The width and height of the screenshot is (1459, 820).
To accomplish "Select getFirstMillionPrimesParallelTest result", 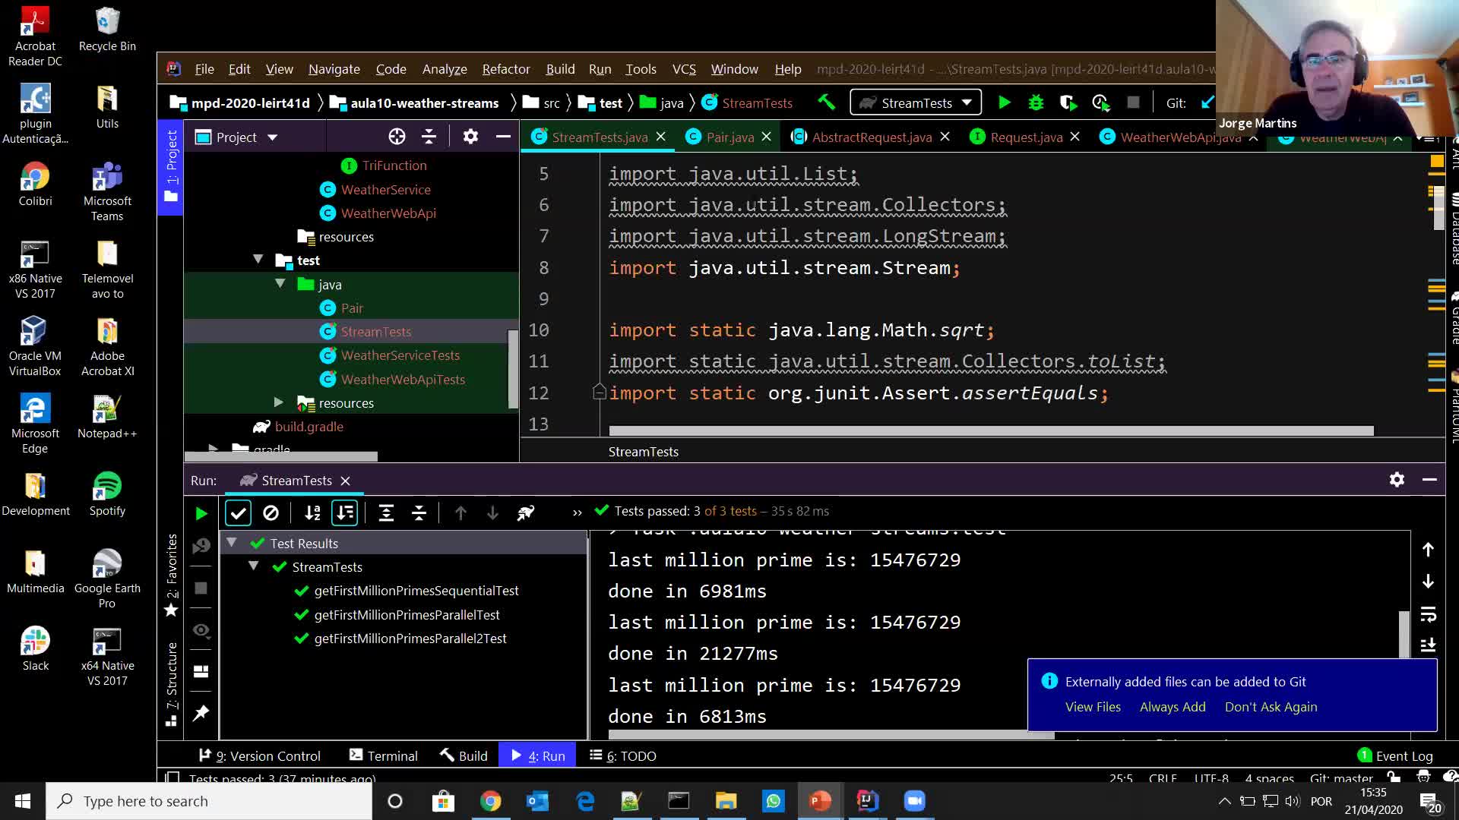I will 407,614.
